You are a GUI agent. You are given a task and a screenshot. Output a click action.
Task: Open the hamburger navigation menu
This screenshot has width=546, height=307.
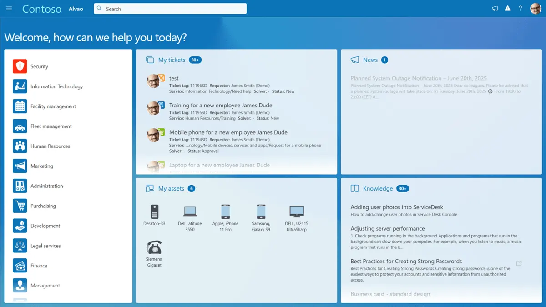(x=10, y=9)
